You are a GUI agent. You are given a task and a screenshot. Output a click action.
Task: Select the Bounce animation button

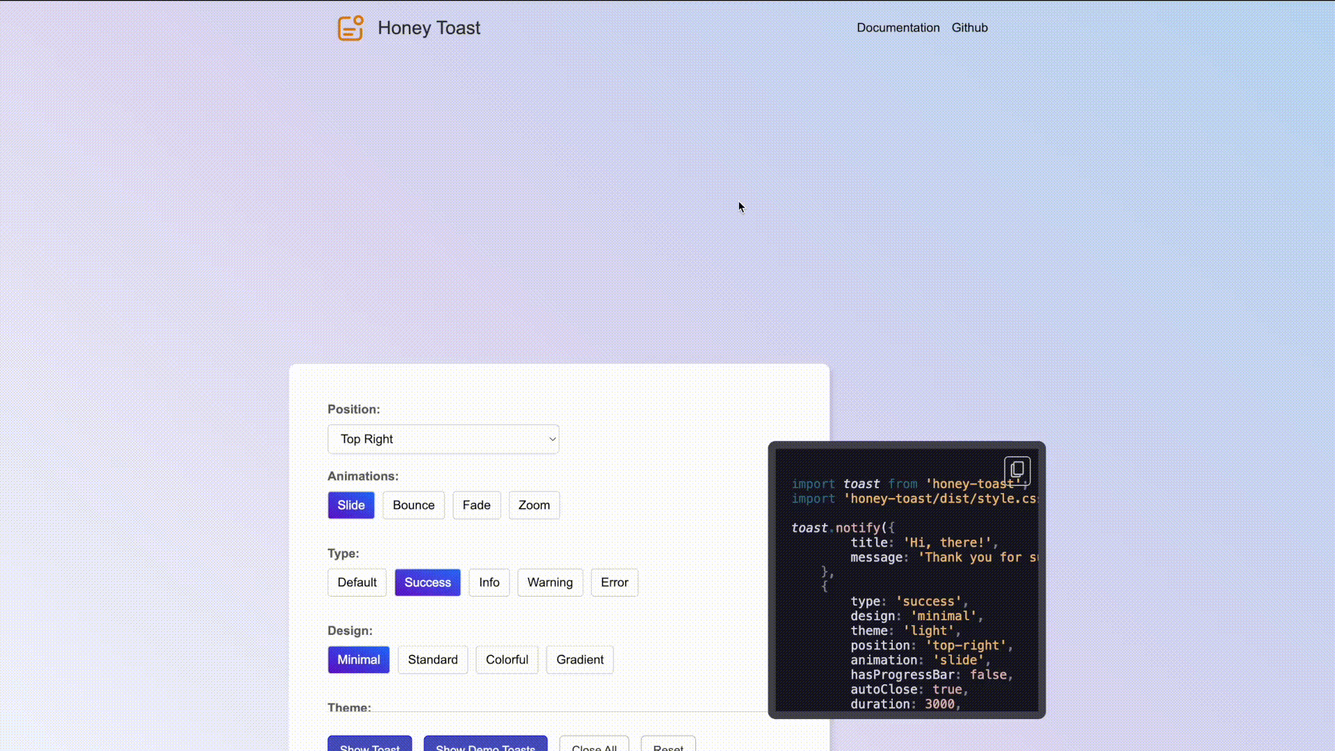coord(414,504)
